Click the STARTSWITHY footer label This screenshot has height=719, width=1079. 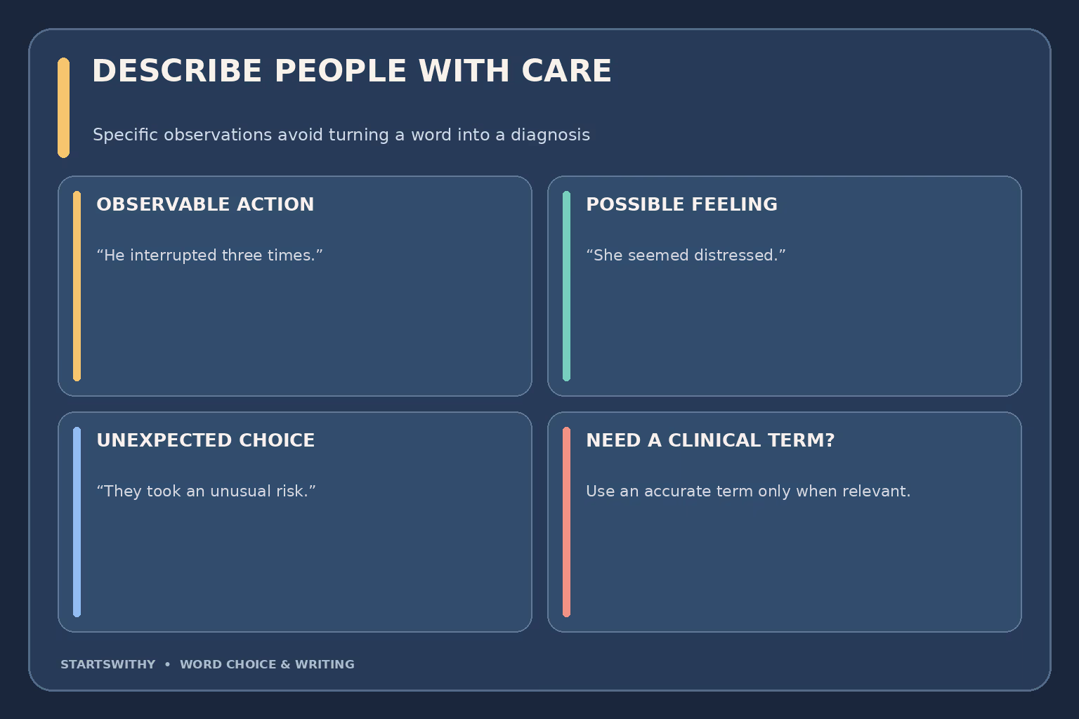click(x=108, y=664)
